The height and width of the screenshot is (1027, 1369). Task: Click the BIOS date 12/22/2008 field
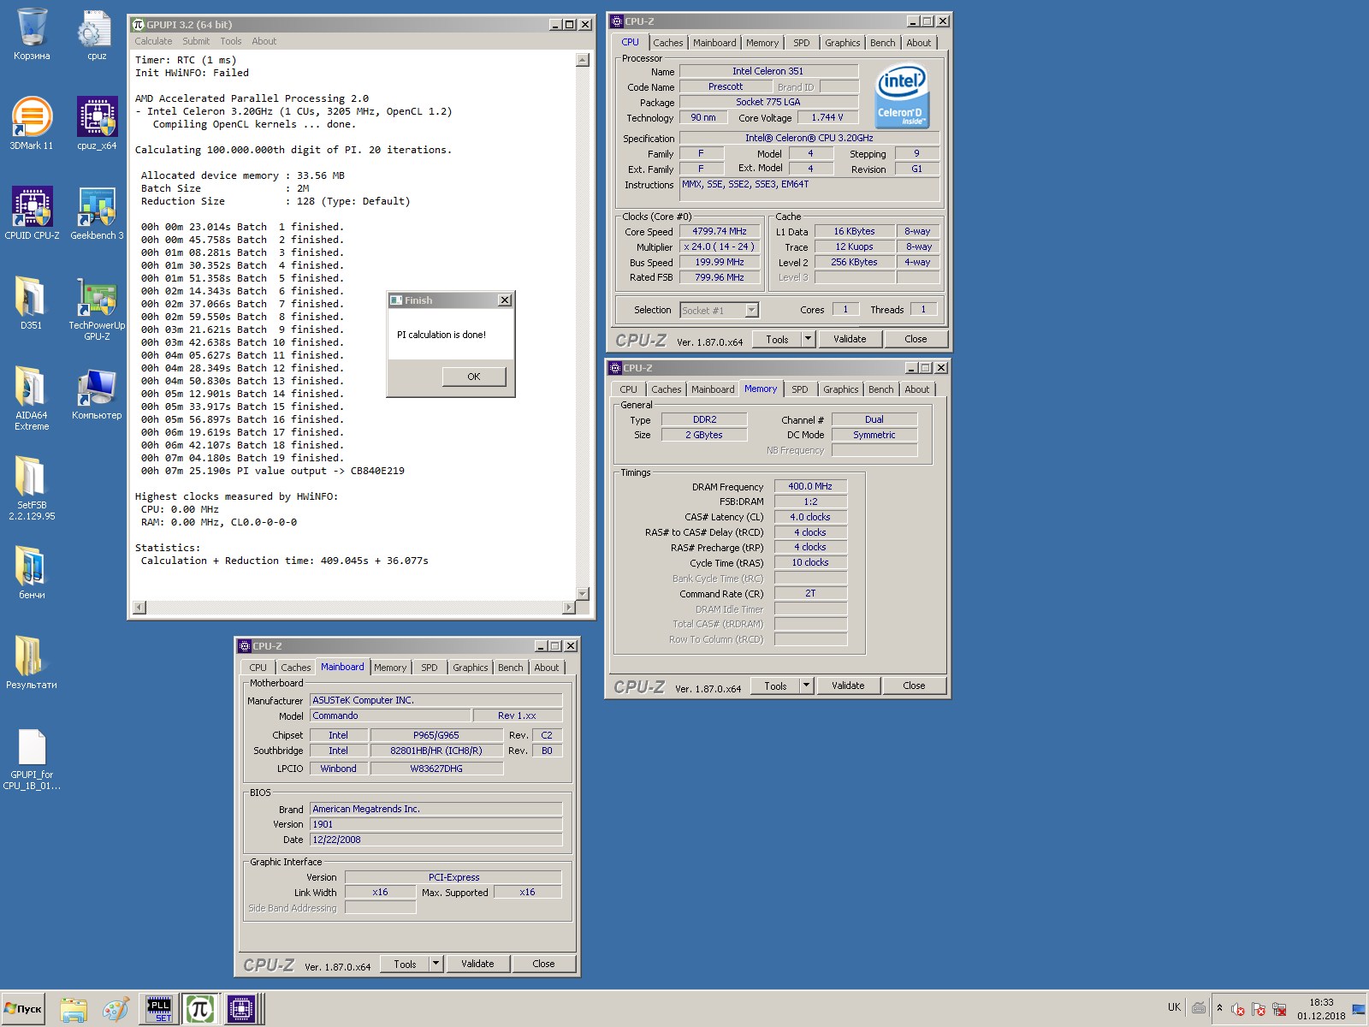pos(436,840)
